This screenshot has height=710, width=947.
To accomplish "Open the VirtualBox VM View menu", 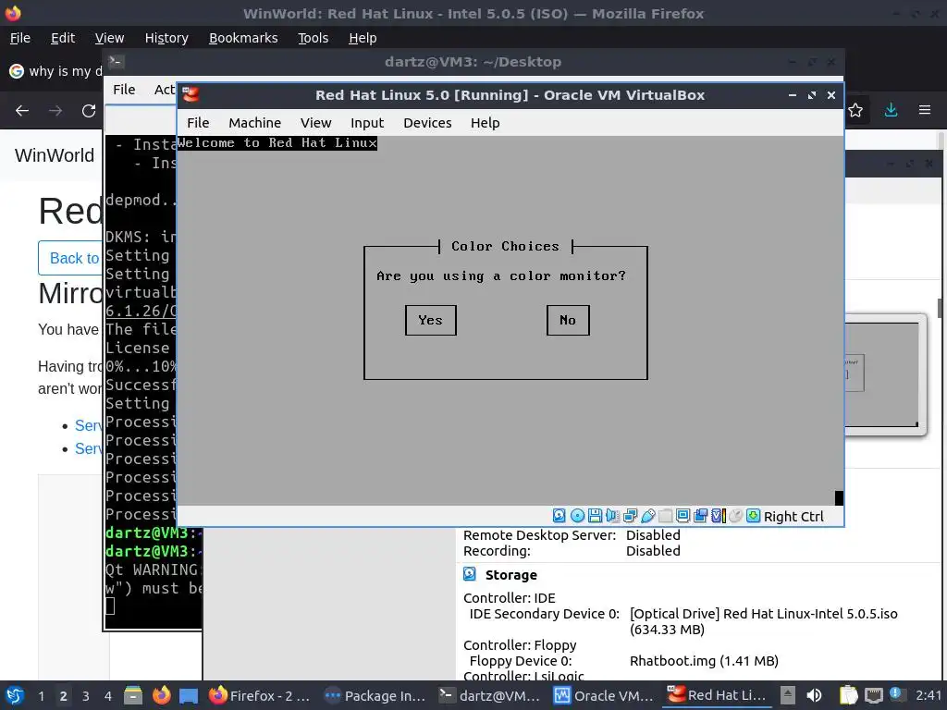I will coord(316,123).
